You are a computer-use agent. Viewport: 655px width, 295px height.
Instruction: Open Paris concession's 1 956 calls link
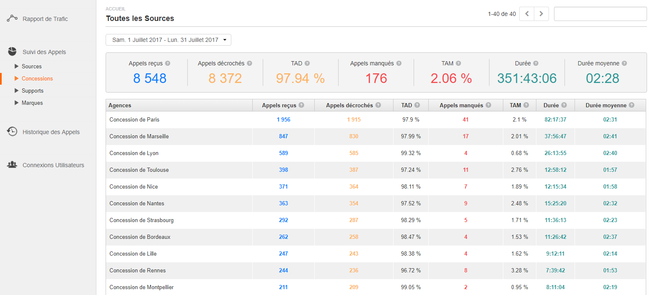pyautogui.click(x=283, y=119)
